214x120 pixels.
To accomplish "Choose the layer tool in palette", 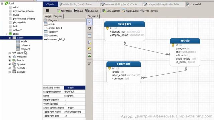I will 90,43.
